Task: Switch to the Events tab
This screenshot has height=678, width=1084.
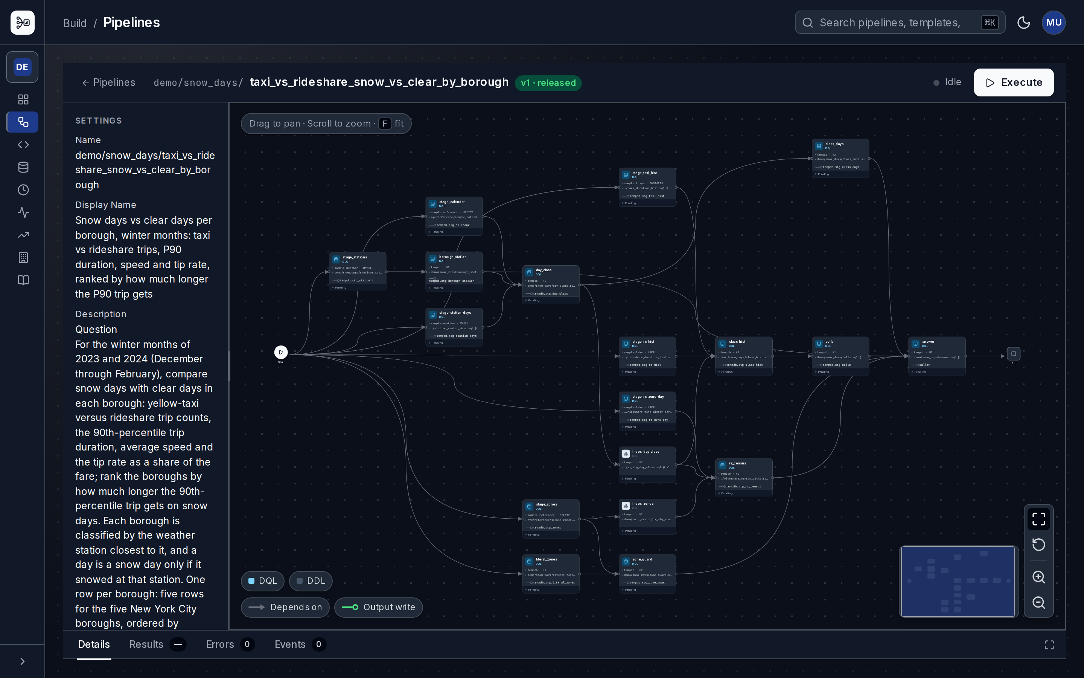Action: coord(300,644)
